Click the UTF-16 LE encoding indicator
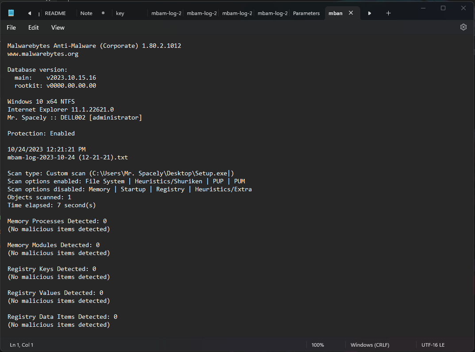This screenshot has height=352, width=475. pyautogui.click(x=433, y=345)
